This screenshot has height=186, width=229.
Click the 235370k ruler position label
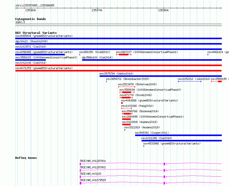click(x=97, y=10)
